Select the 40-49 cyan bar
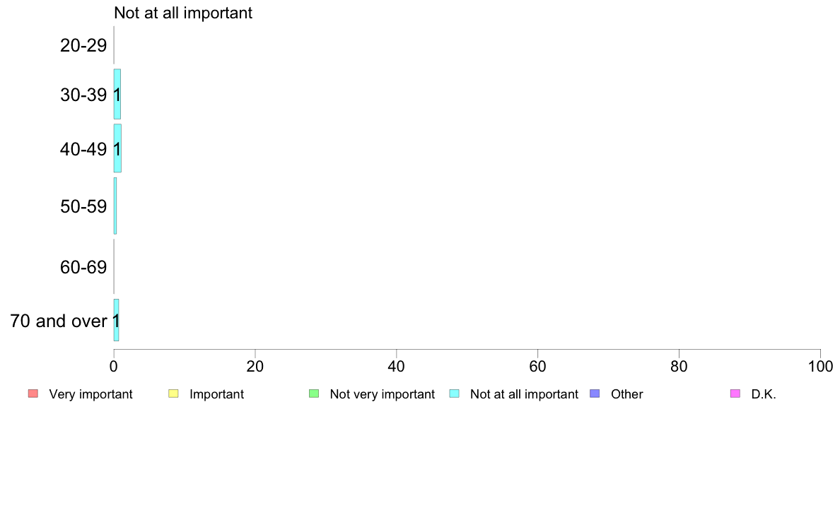840x520 pixels. [x=117, y=148]
